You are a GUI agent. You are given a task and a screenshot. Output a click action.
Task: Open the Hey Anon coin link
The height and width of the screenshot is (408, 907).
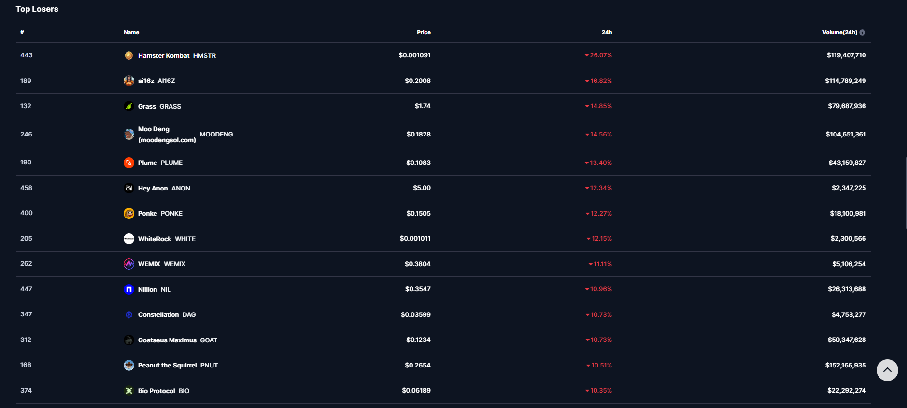coord(153,188)
